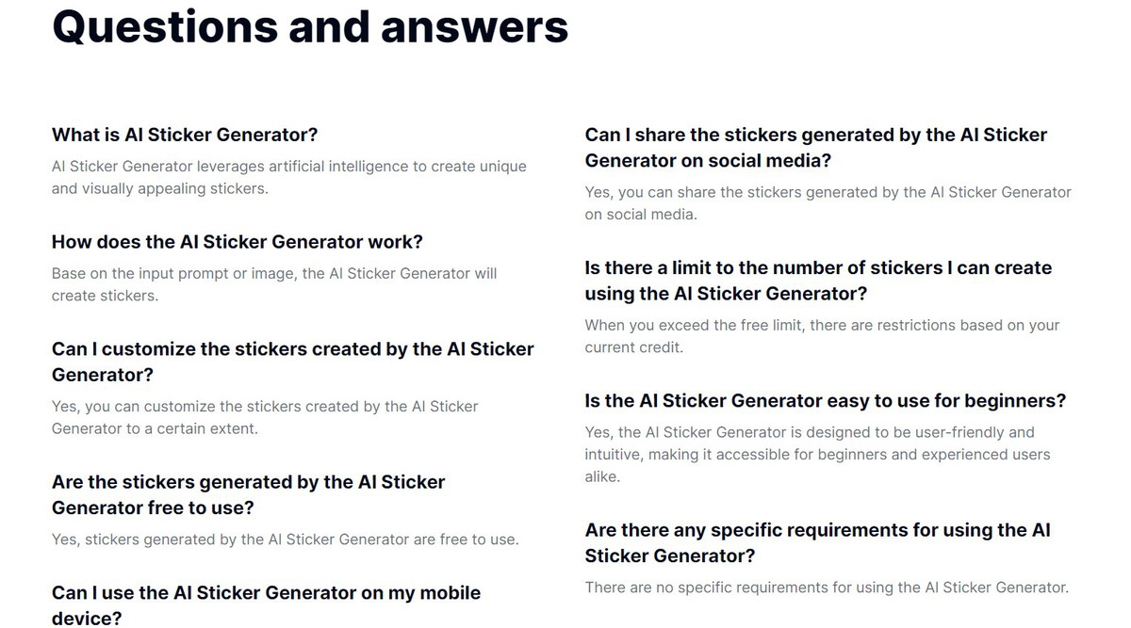Click the answer confirming sharing on social media

(828, 202)
